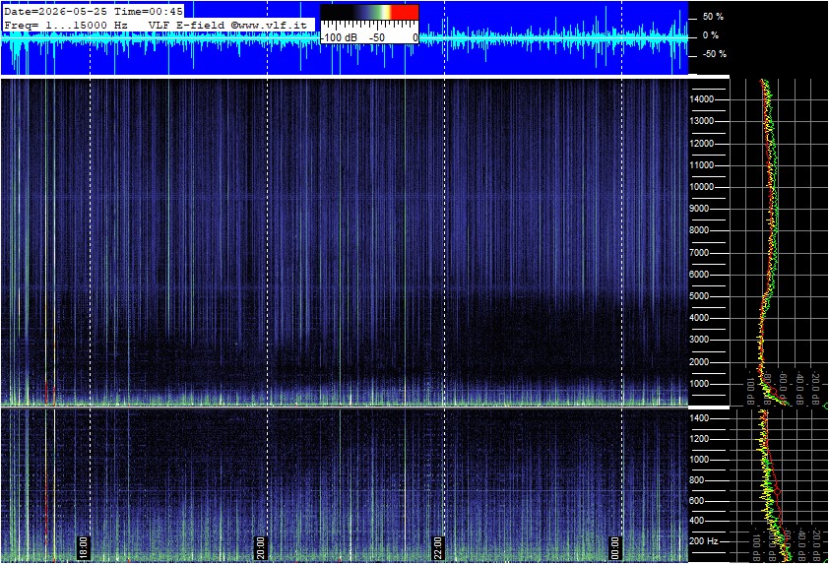The image size is (829, 564).
Task: Click the 3000 frequency axis label
Action: pos(699,340)
